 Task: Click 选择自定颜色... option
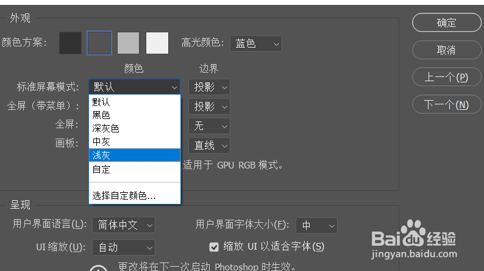tap(135, 195)
